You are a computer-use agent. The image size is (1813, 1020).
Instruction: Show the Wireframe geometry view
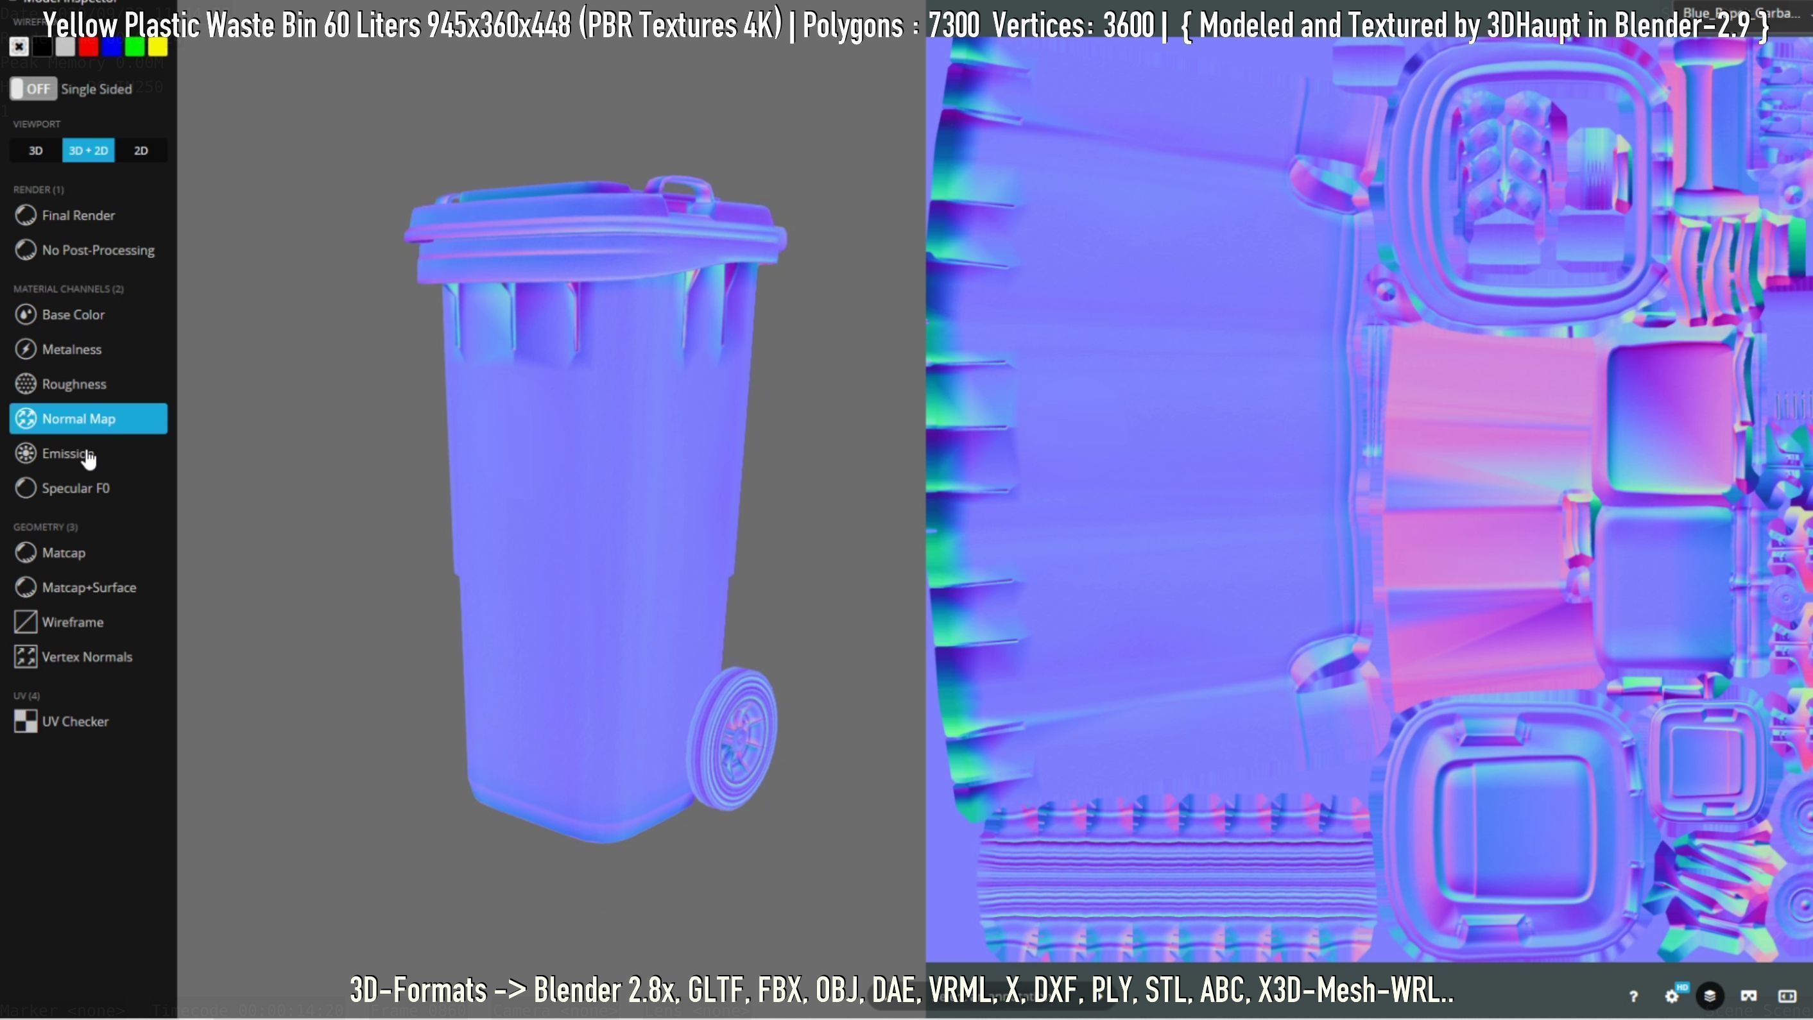(89, 622)
